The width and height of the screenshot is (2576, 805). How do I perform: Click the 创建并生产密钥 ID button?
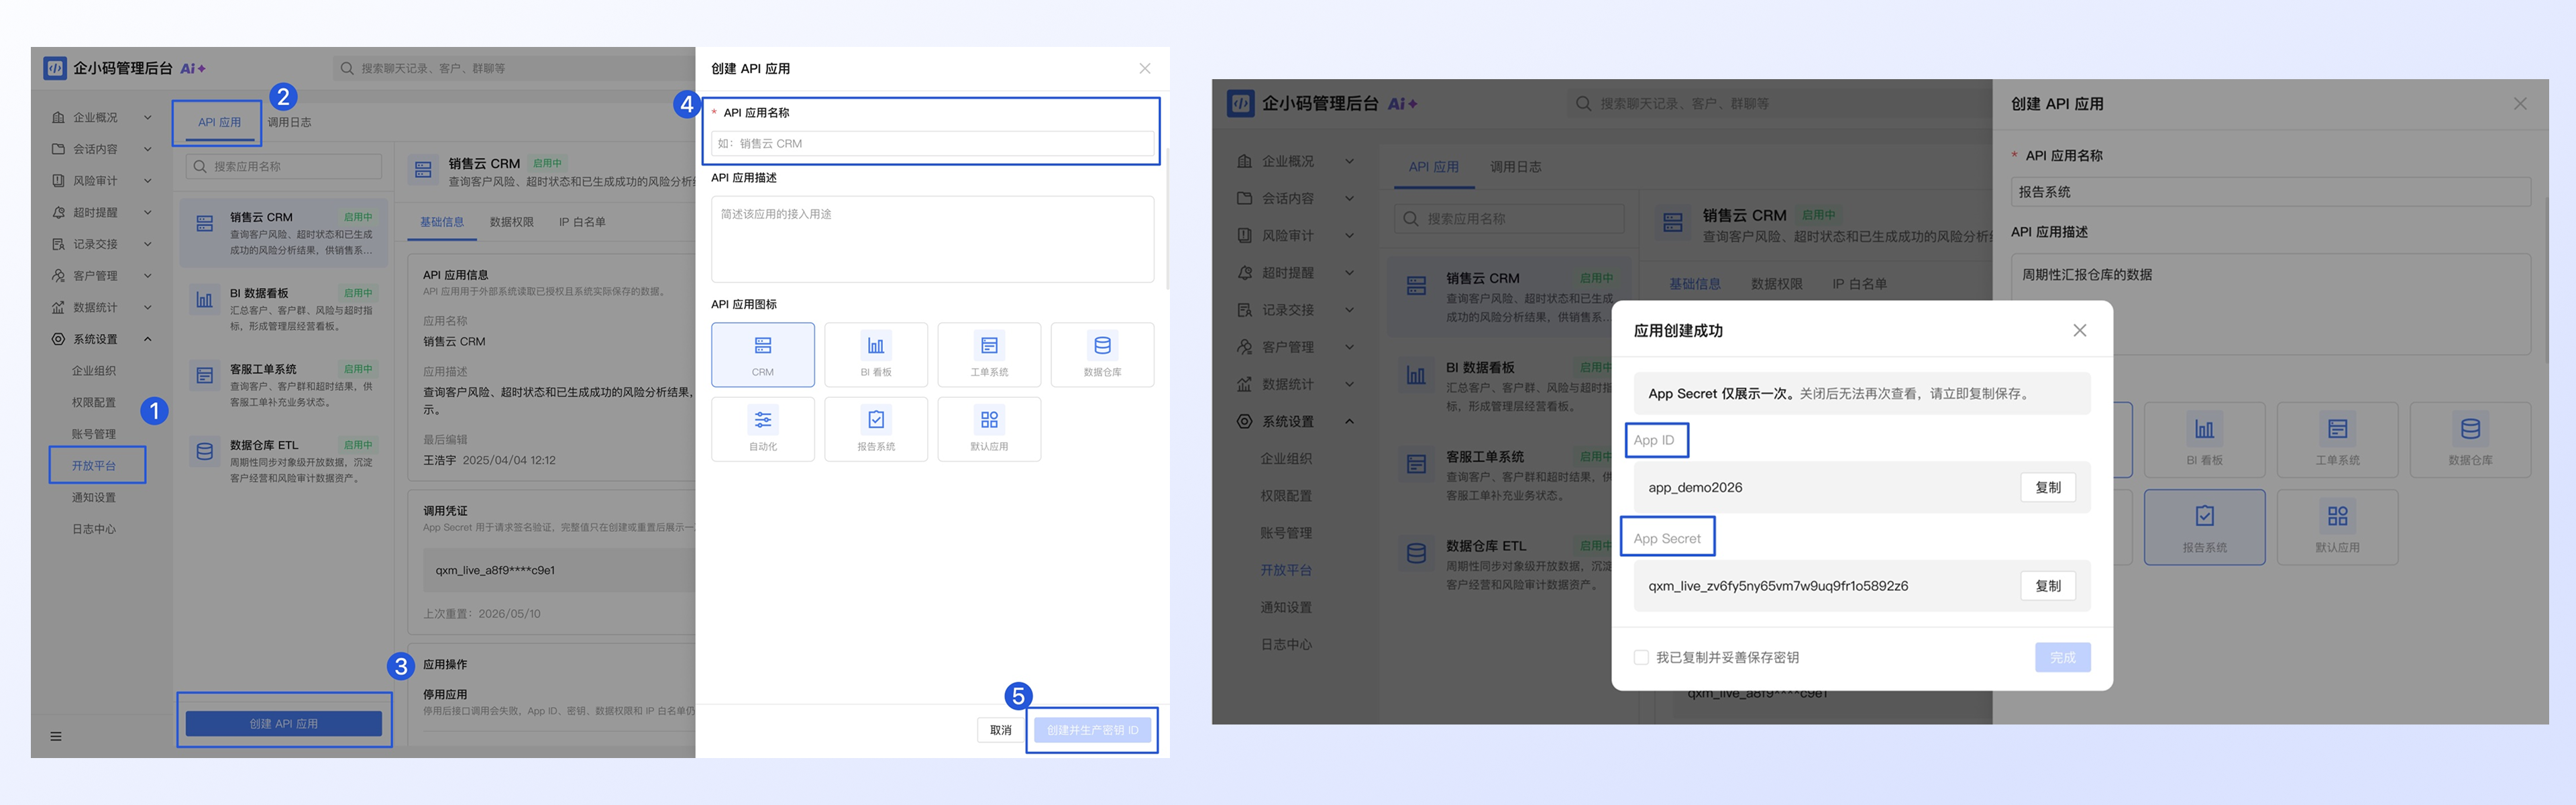pyautogui.click(x=1092, y=730)
